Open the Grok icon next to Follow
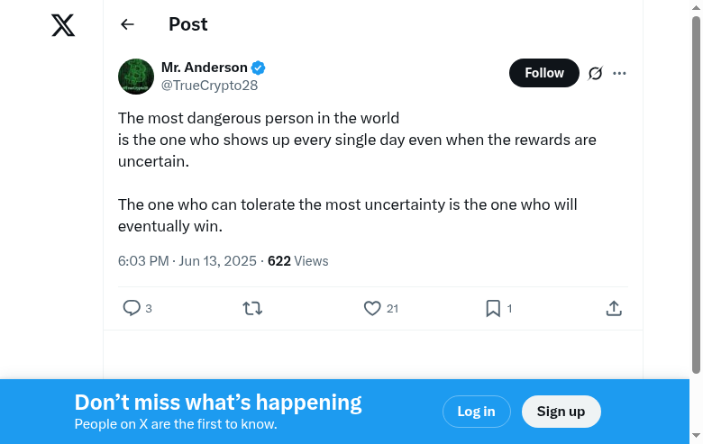The width and height of the screenshot is (703, 444). [595, 73]
